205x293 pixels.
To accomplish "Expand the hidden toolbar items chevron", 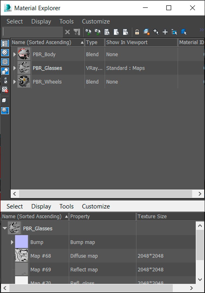I will [x=202, y=30].
